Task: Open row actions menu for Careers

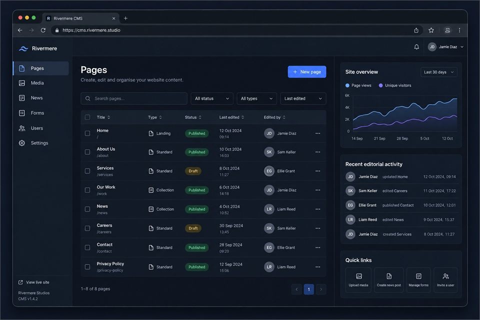Action: tap(318, 228)
